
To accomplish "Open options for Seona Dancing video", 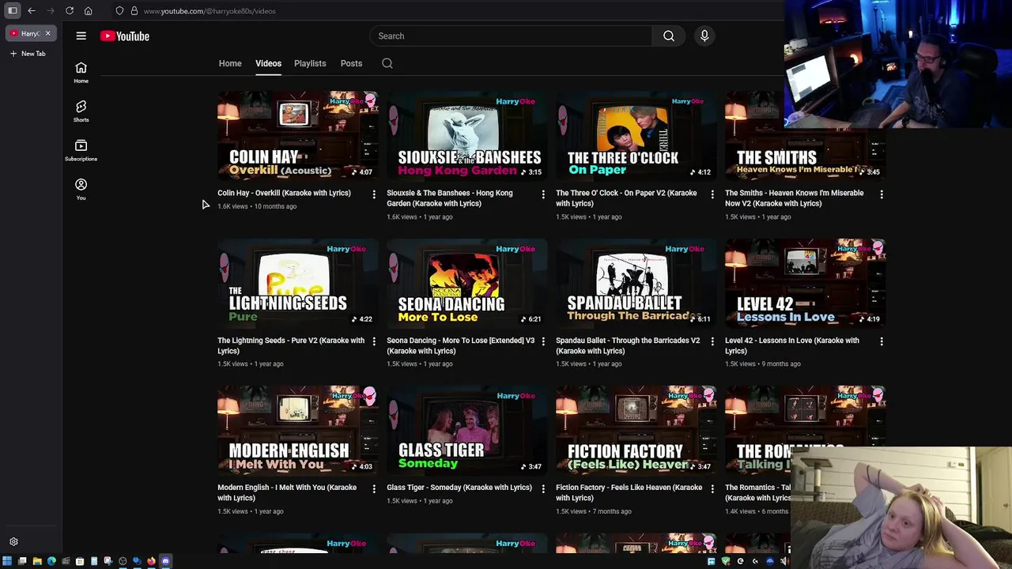I will pyautogui.click(x=543, y=341).
